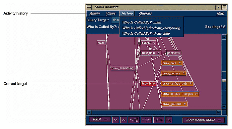
Task: Click the zoom out down-arrow button
Action: 116,120
